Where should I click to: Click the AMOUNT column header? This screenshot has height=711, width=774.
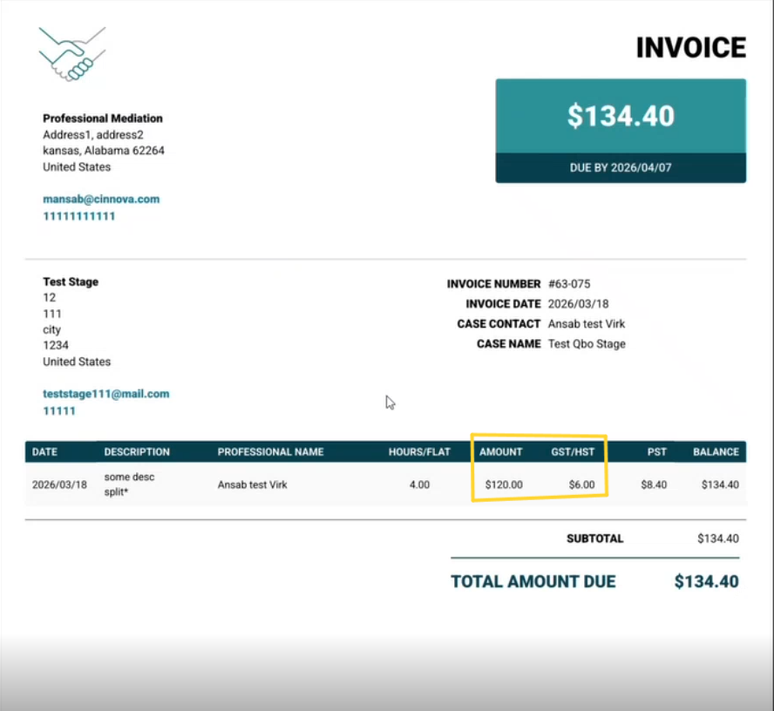click(501, 452)
